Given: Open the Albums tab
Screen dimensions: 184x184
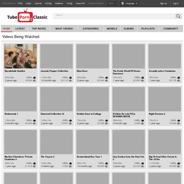Looking at the screenshot, I should click(x=129, y=29).
